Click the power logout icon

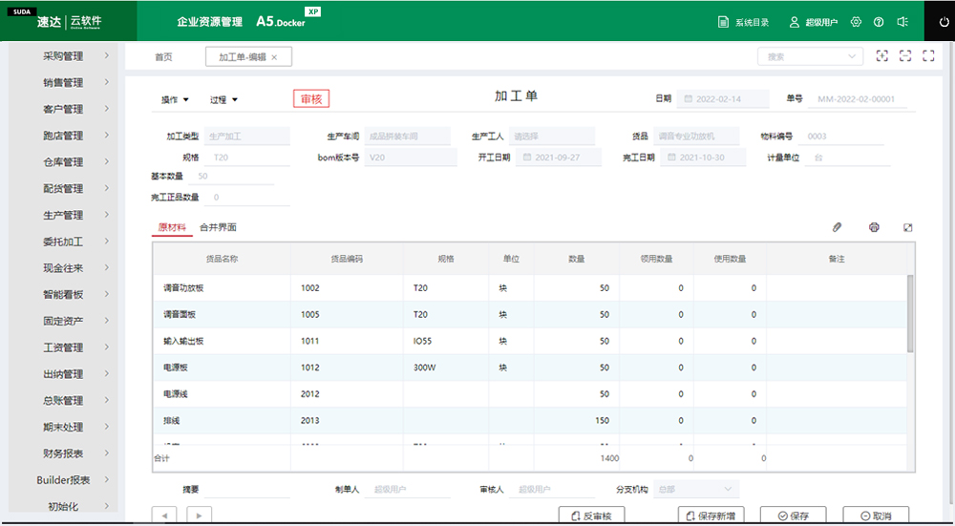point(944,22)
